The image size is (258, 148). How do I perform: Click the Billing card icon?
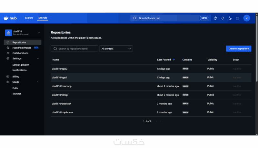tap(8, 77)
